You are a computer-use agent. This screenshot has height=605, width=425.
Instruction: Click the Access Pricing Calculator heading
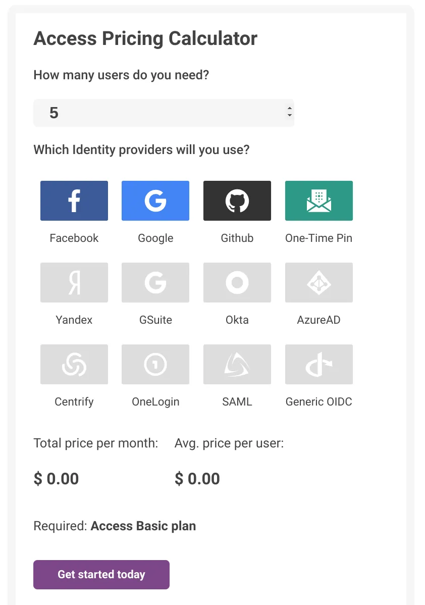[x=145, y=38]
